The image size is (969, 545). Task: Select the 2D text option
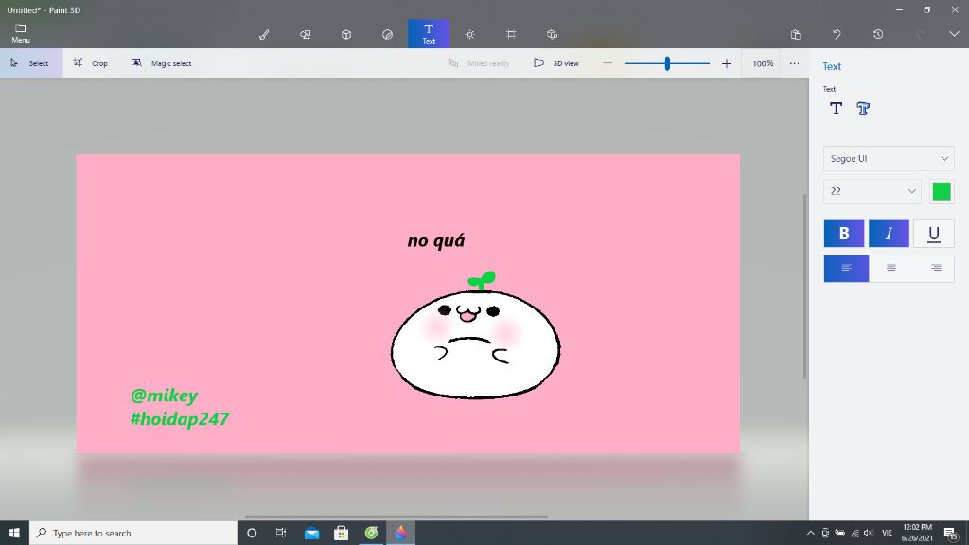pos(836,108)
